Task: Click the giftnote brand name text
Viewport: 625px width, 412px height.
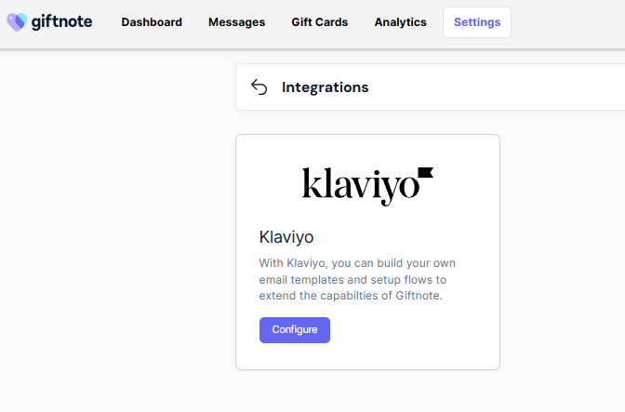Action: pyautogui.click(x=61, y=22)
